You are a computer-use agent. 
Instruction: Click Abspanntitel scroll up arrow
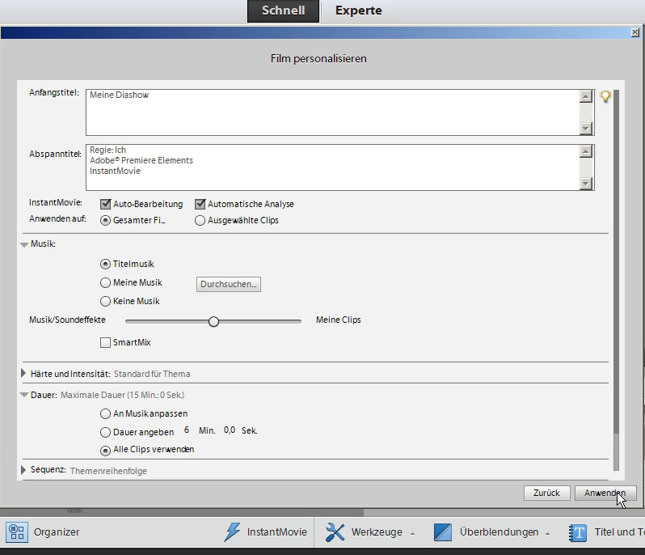586,151
